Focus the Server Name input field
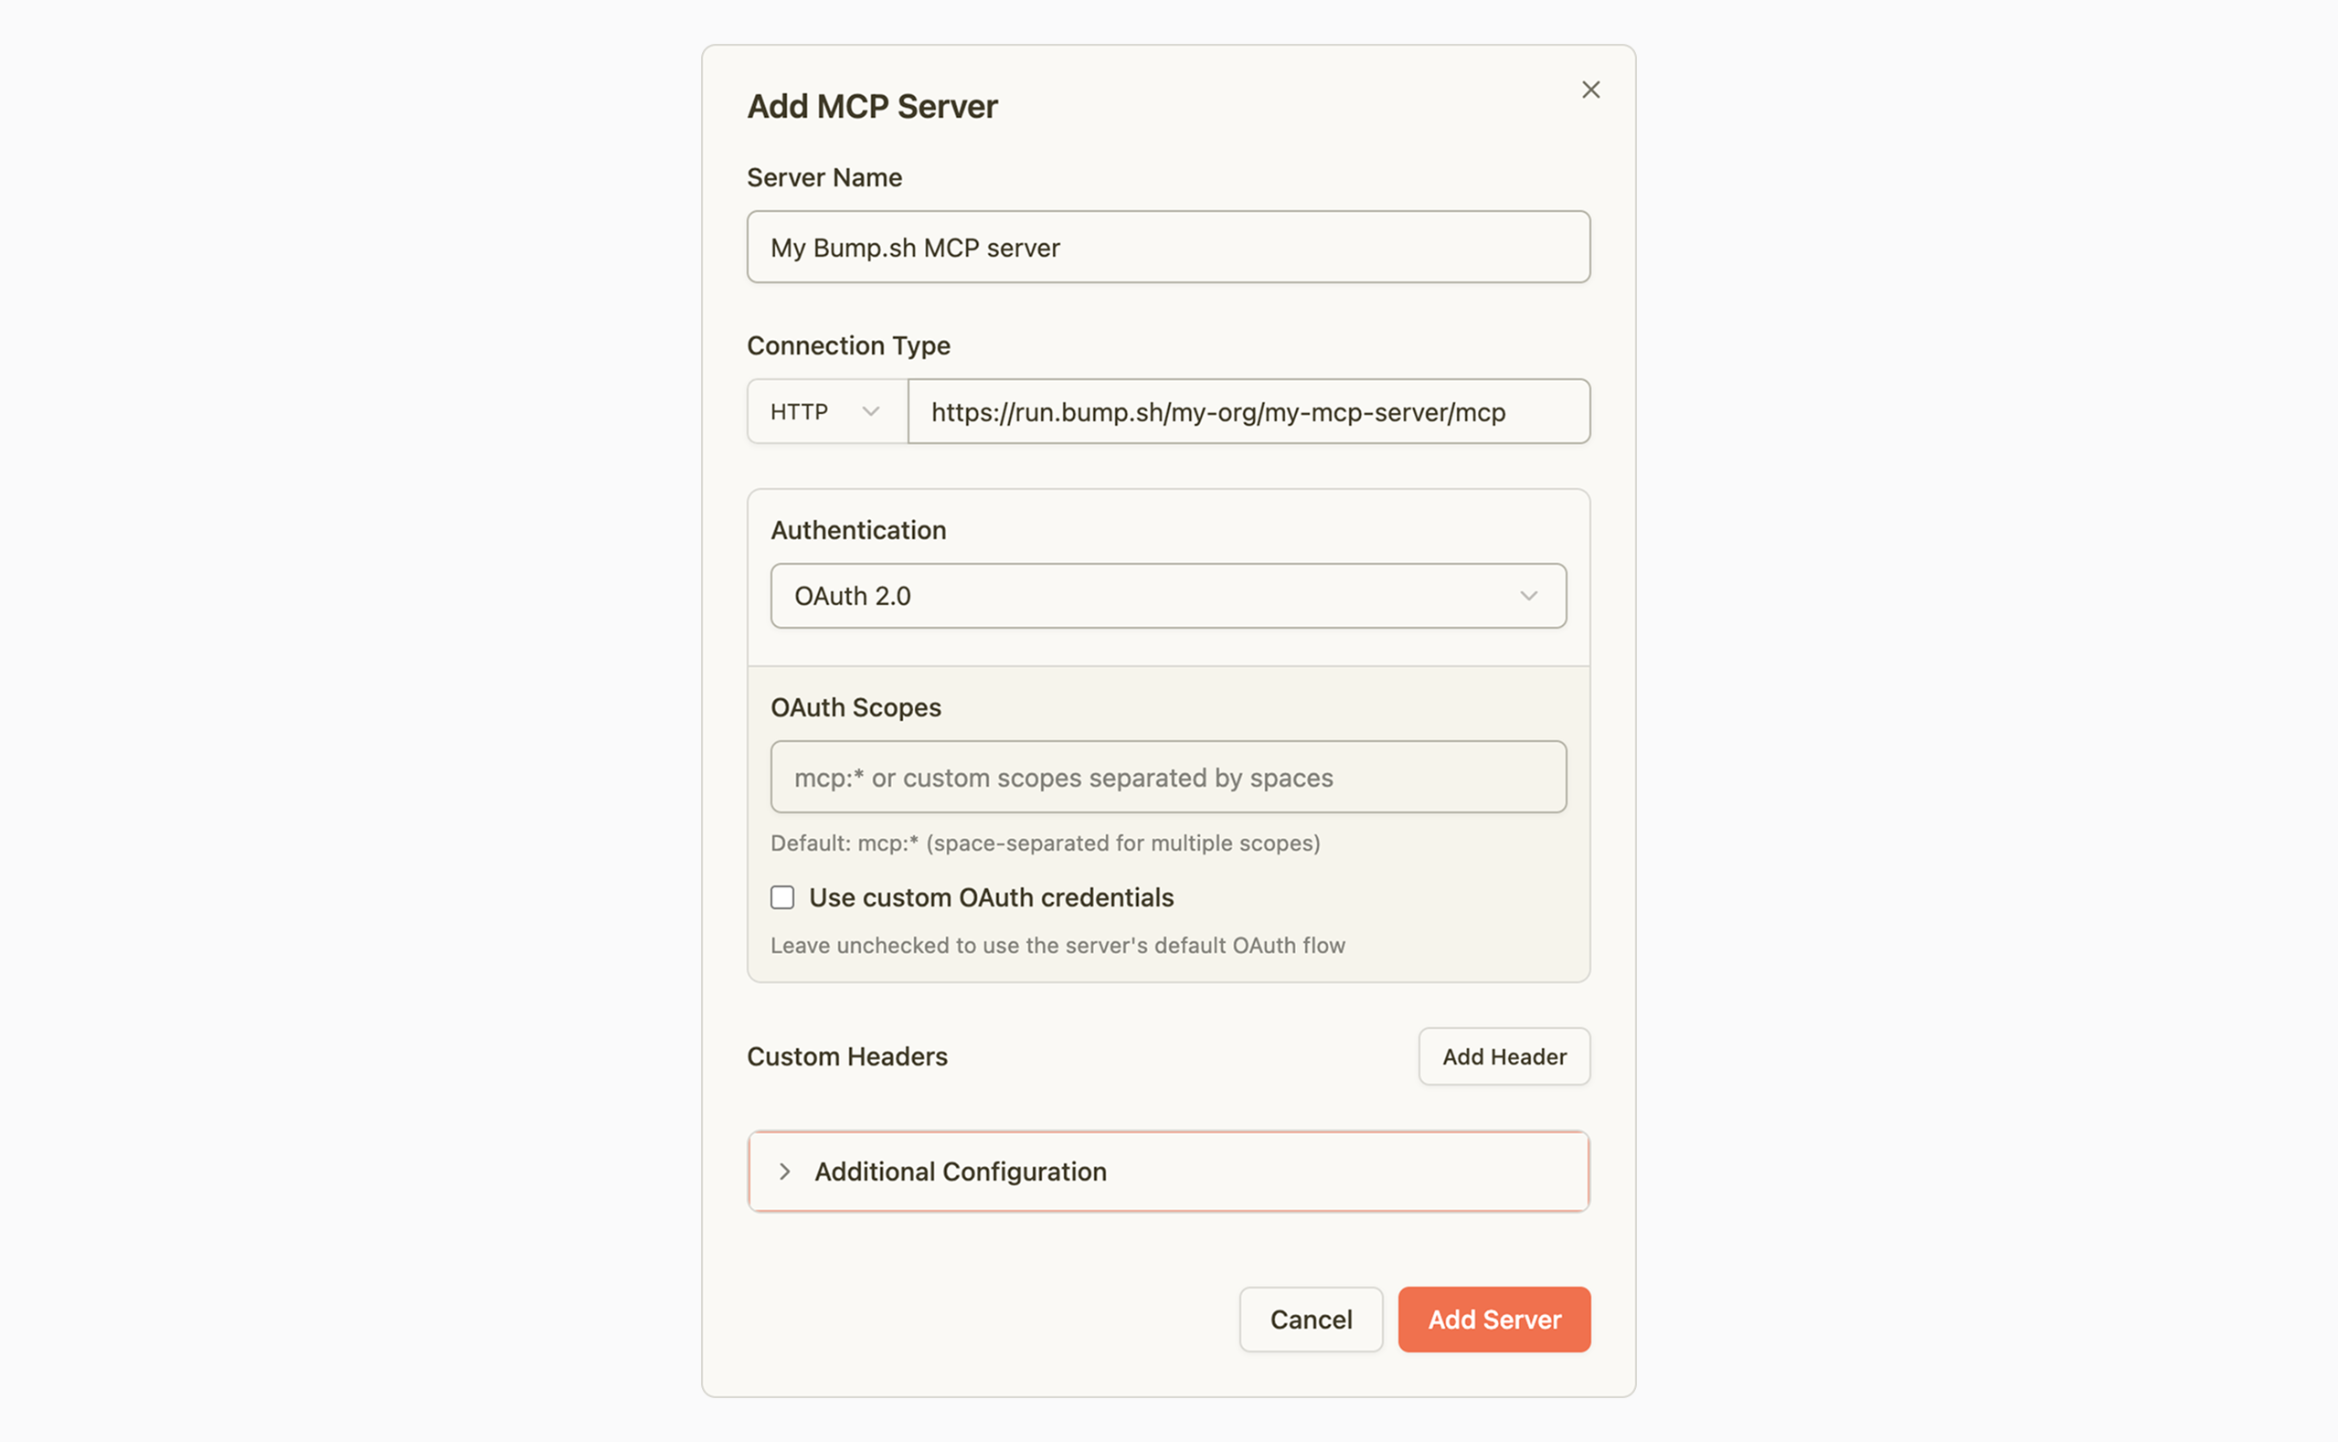 [1167, 247]
